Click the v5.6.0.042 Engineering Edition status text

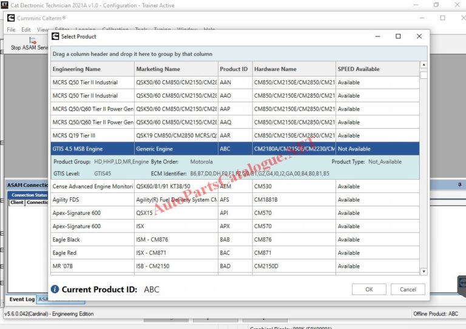tap(49, 314)
